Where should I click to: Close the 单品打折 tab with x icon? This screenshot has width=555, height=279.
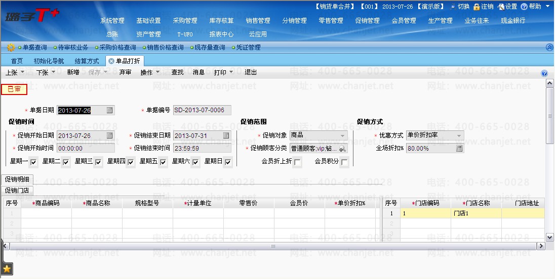click(x=111, y=61)
